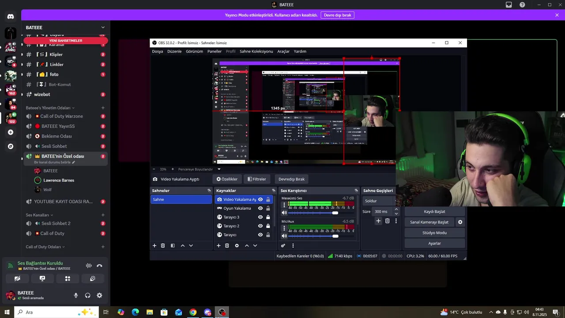This screenshot has width=565, height=318.
Task: Open transition properties three-dot icon
Action: (x=396, y=221)
